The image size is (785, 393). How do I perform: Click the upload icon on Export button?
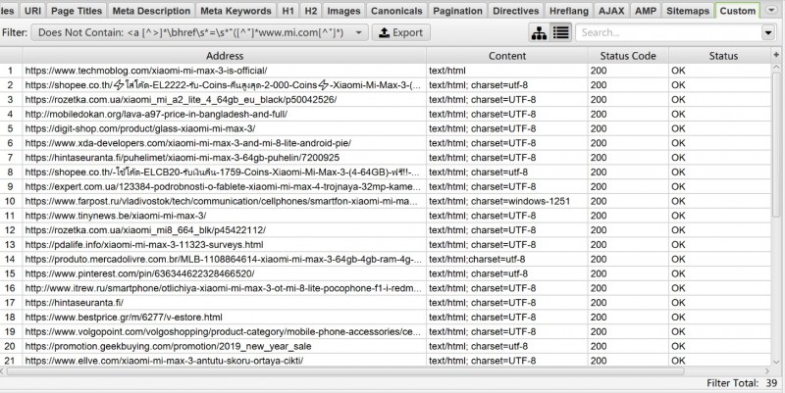pyautogui.click(x=384, y=32)
